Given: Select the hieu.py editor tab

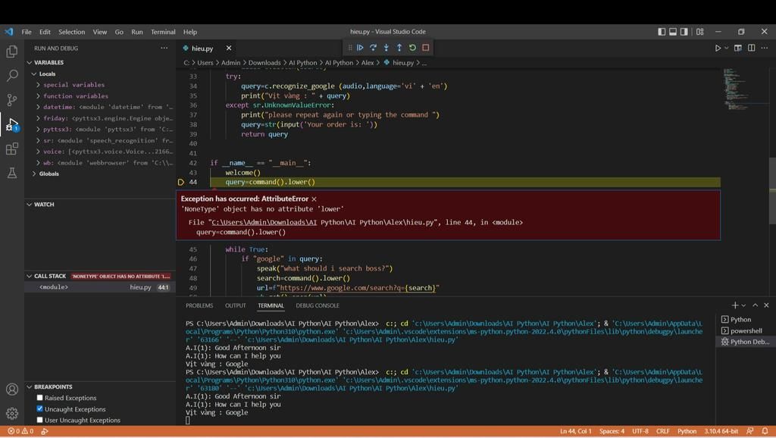Looking at the screenshot, I should tap(202, 48).
